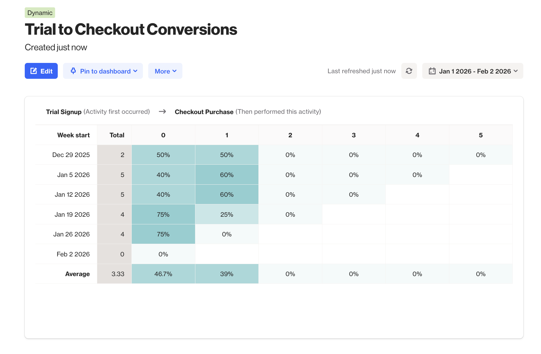The height and width of the screenshot is (354, 541).
Task: Click the pin icon on Pin to dashboard
Action: [73, 71]
